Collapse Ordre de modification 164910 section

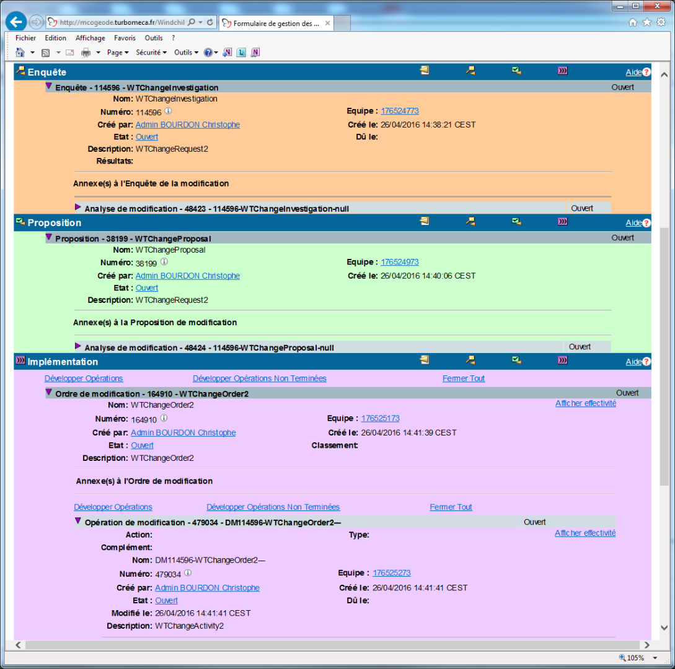click(x=49, y=393)
